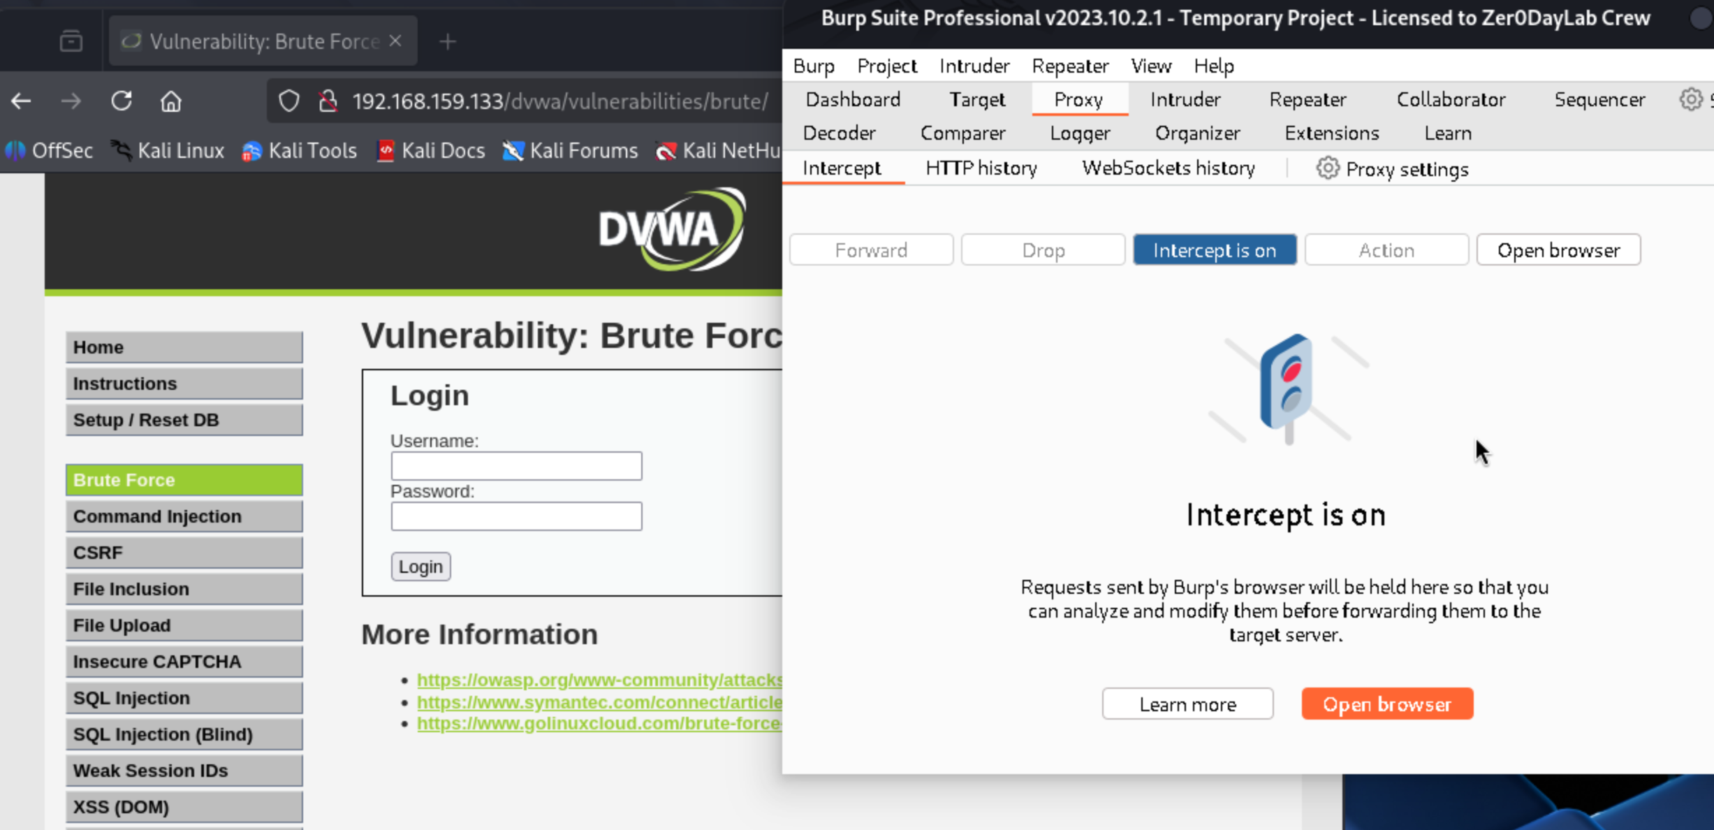Open Setup / Reset DB page
Screen dimensions: 1714x830
click(x=184, y=420)
